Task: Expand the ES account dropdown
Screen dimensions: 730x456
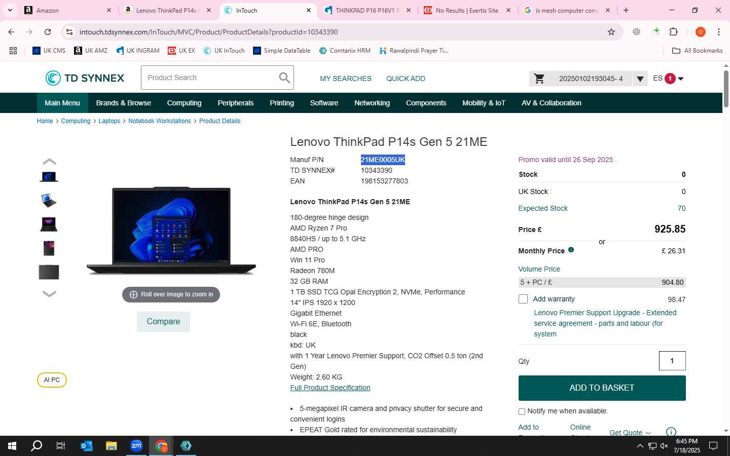Action: 681,79
